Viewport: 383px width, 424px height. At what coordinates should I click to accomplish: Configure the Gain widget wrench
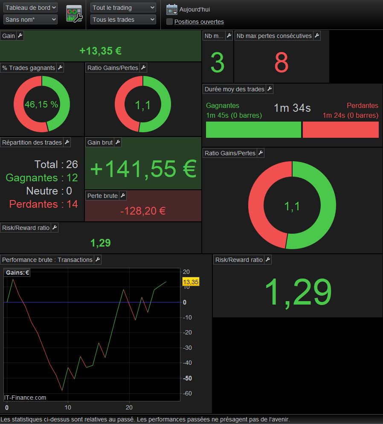coord(20,36)
